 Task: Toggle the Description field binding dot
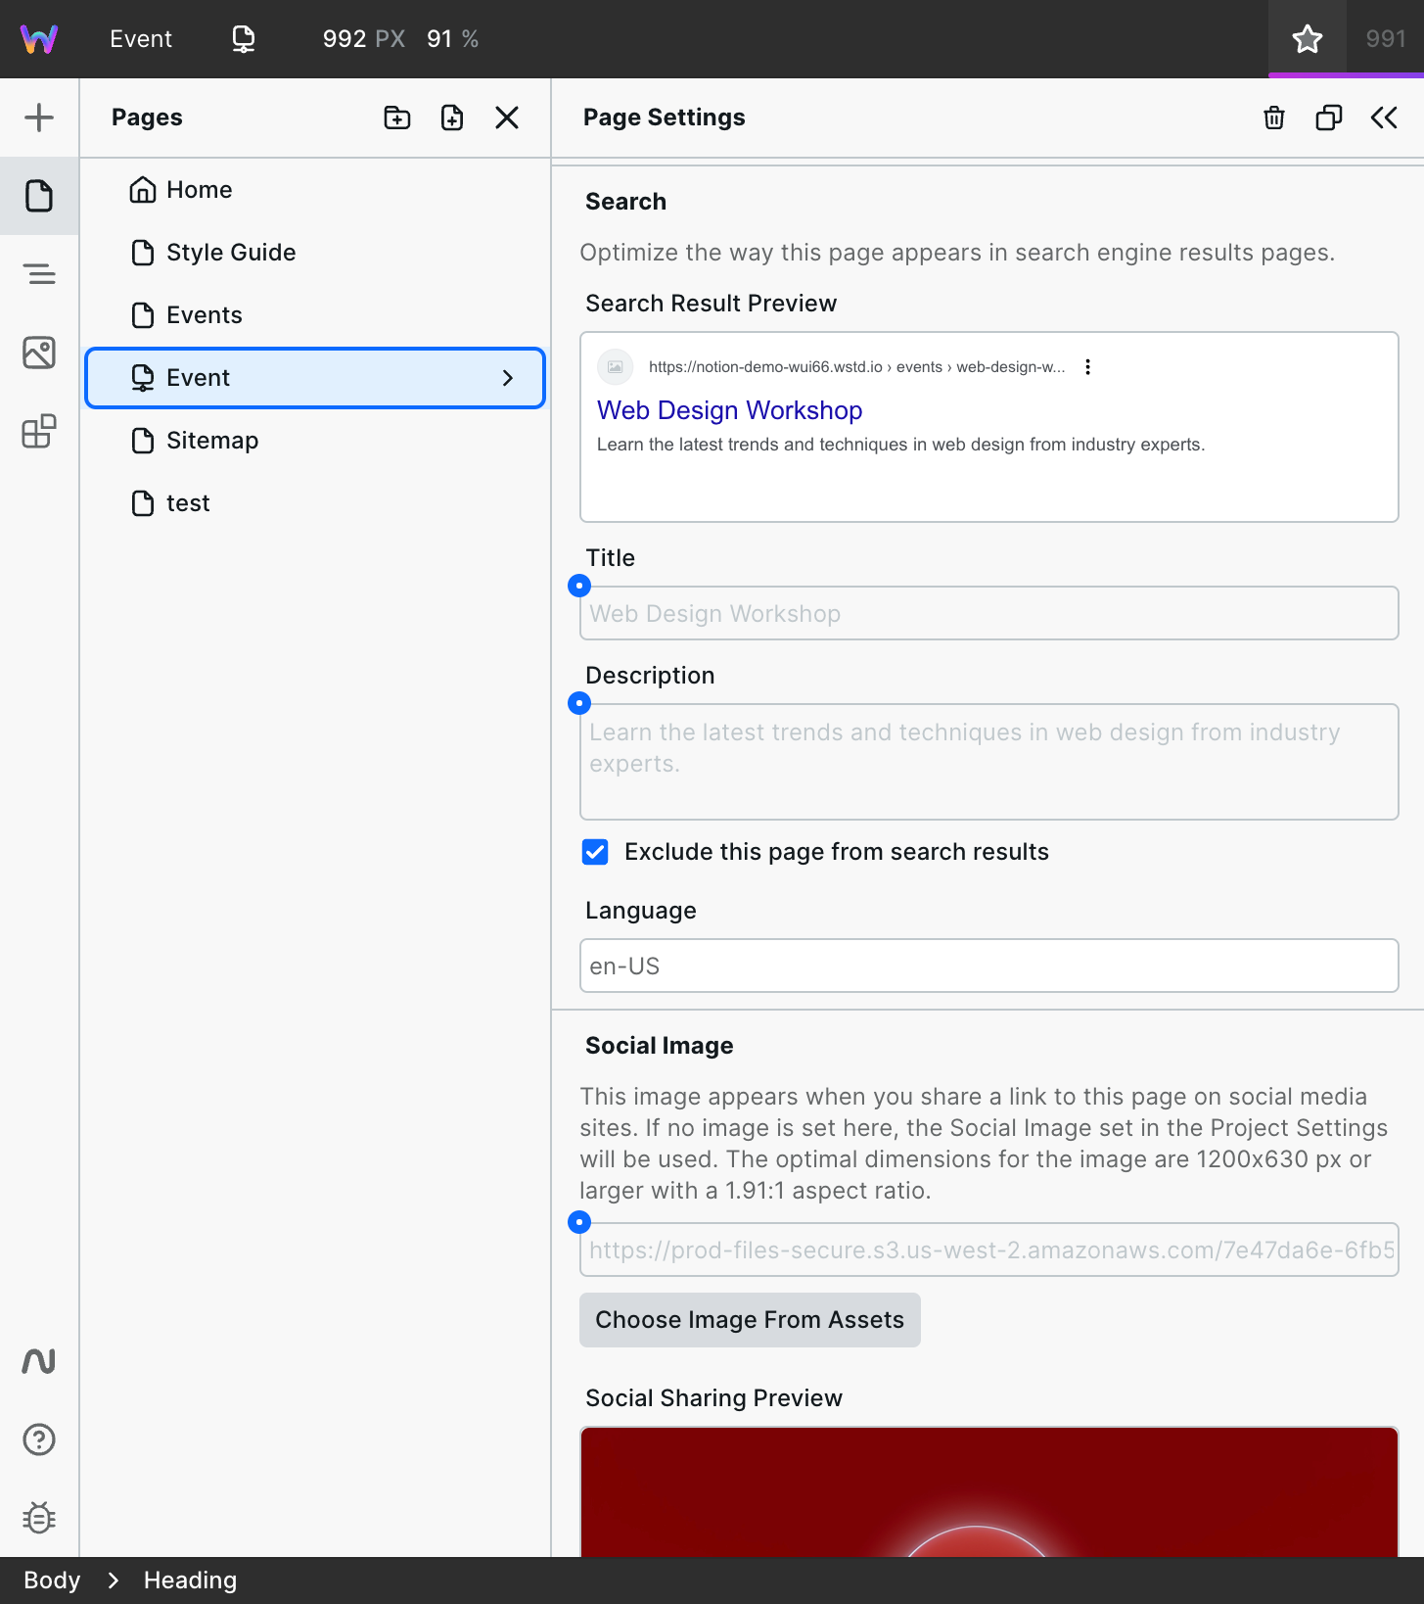tap(579, 703)
